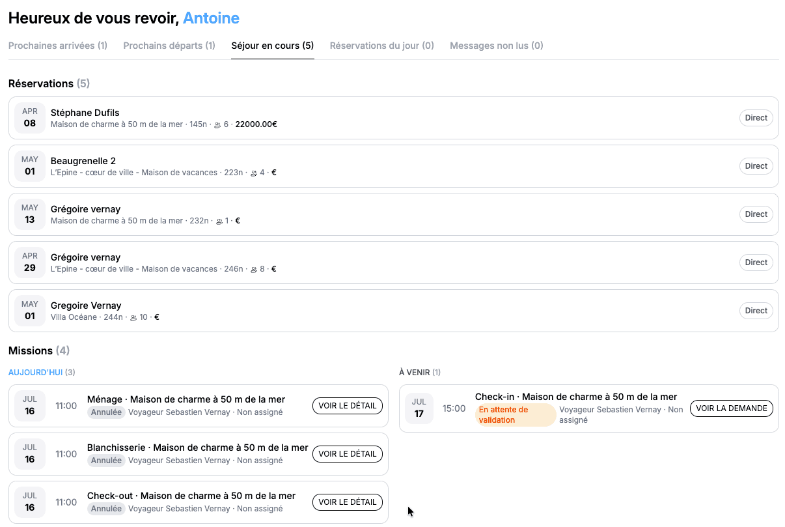Select Gregoire Vernay name on Villa Océane stay

tap(86, 306)
